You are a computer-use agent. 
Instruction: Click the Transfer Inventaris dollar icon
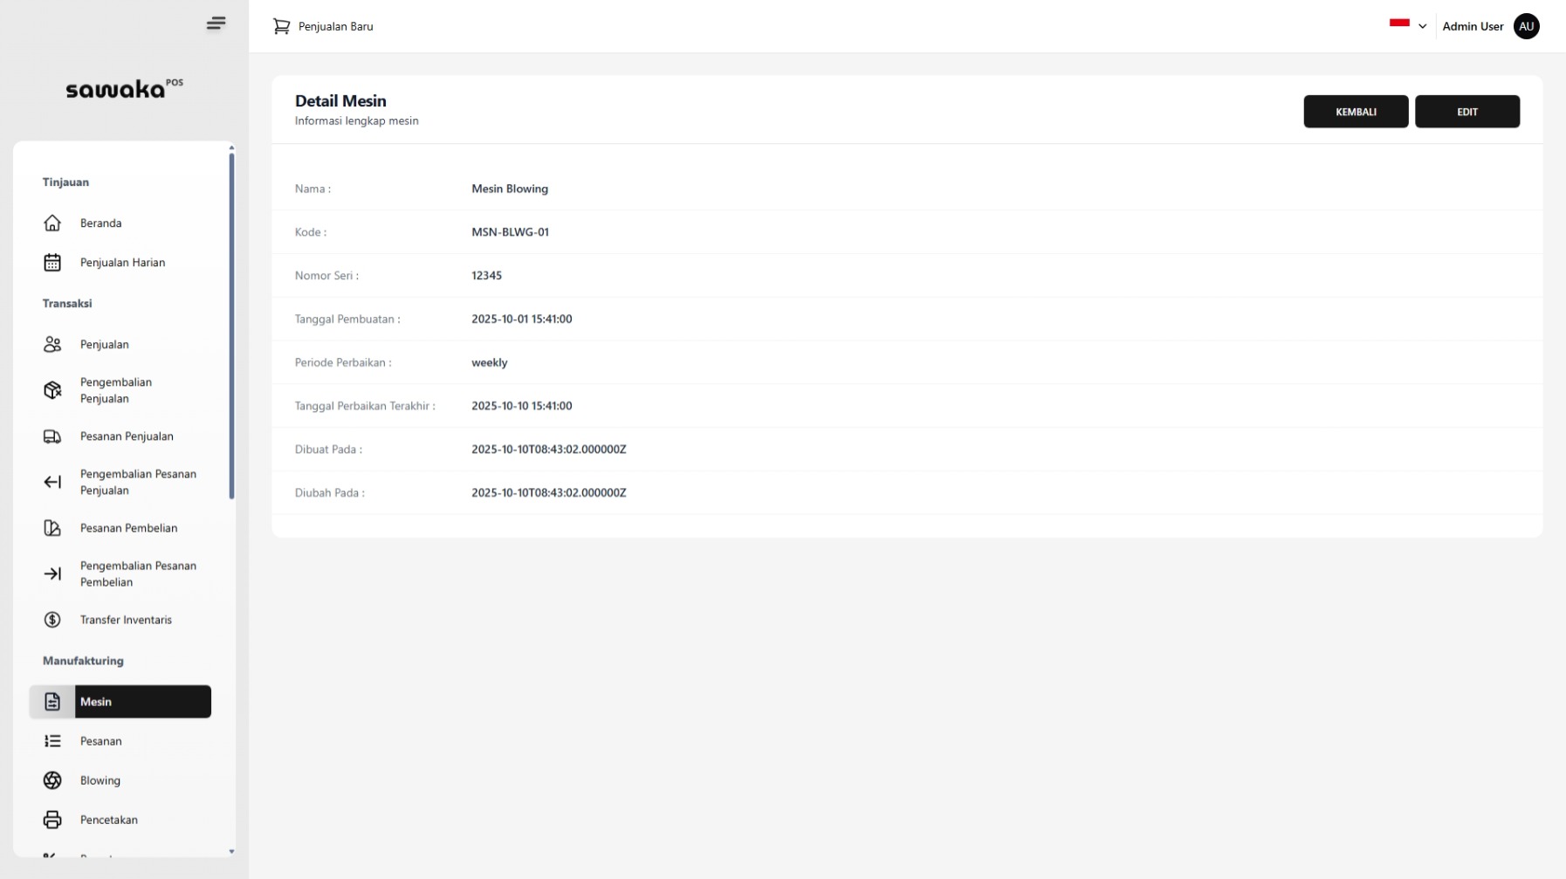coord(52,620)
